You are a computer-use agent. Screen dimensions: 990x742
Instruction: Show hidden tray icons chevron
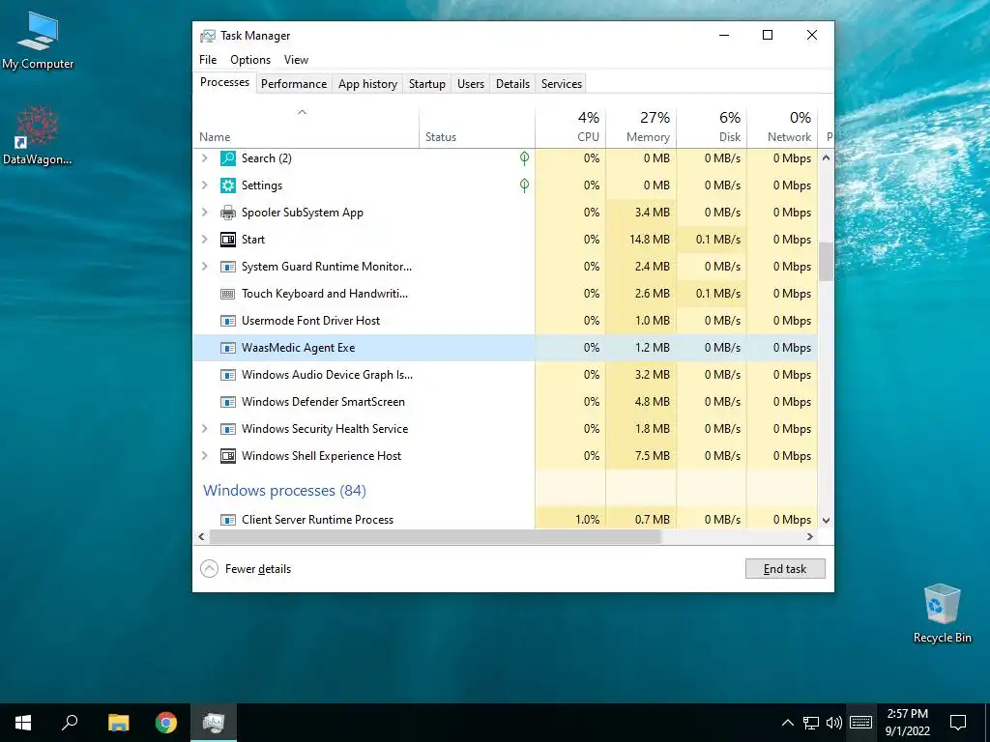point(787,723)
